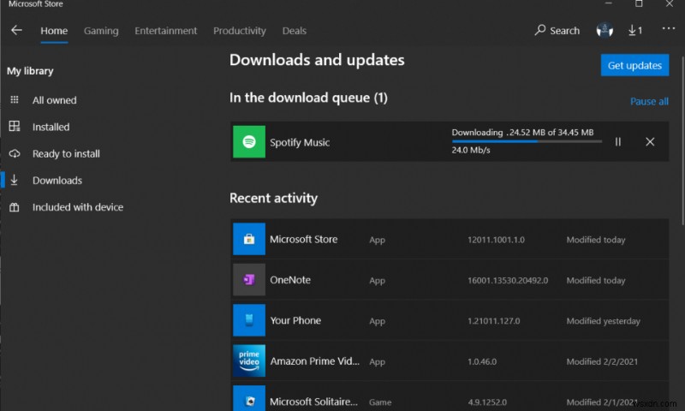Click the Search magnifier icon
Image resolution: width=685 pixels, height=411 pixels.
click(x=540, y=30)
